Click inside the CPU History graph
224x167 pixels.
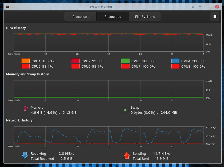[108, 43]
